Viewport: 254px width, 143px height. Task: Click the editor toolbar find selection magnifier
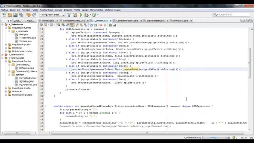pyautogui.click(x=59, y=25)
